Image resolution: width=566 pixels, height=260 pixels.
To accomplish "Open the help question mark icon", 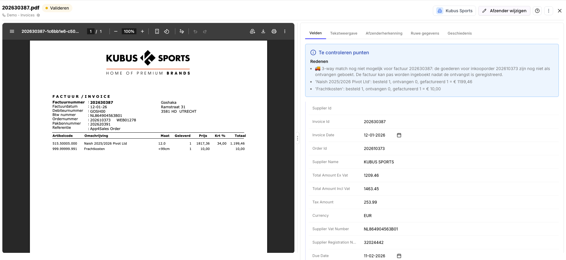I will point(537,11).
